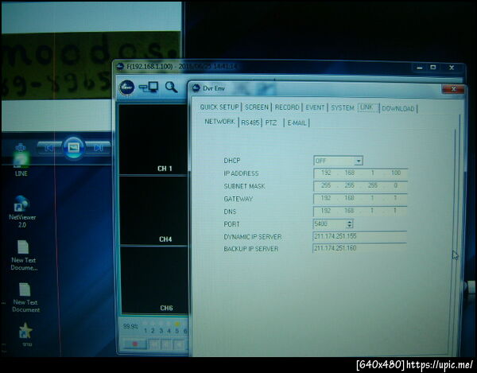The image size is (477, 373).
Task: Select the 'New Text Docume...' desktop file
Action: [24, 255]
